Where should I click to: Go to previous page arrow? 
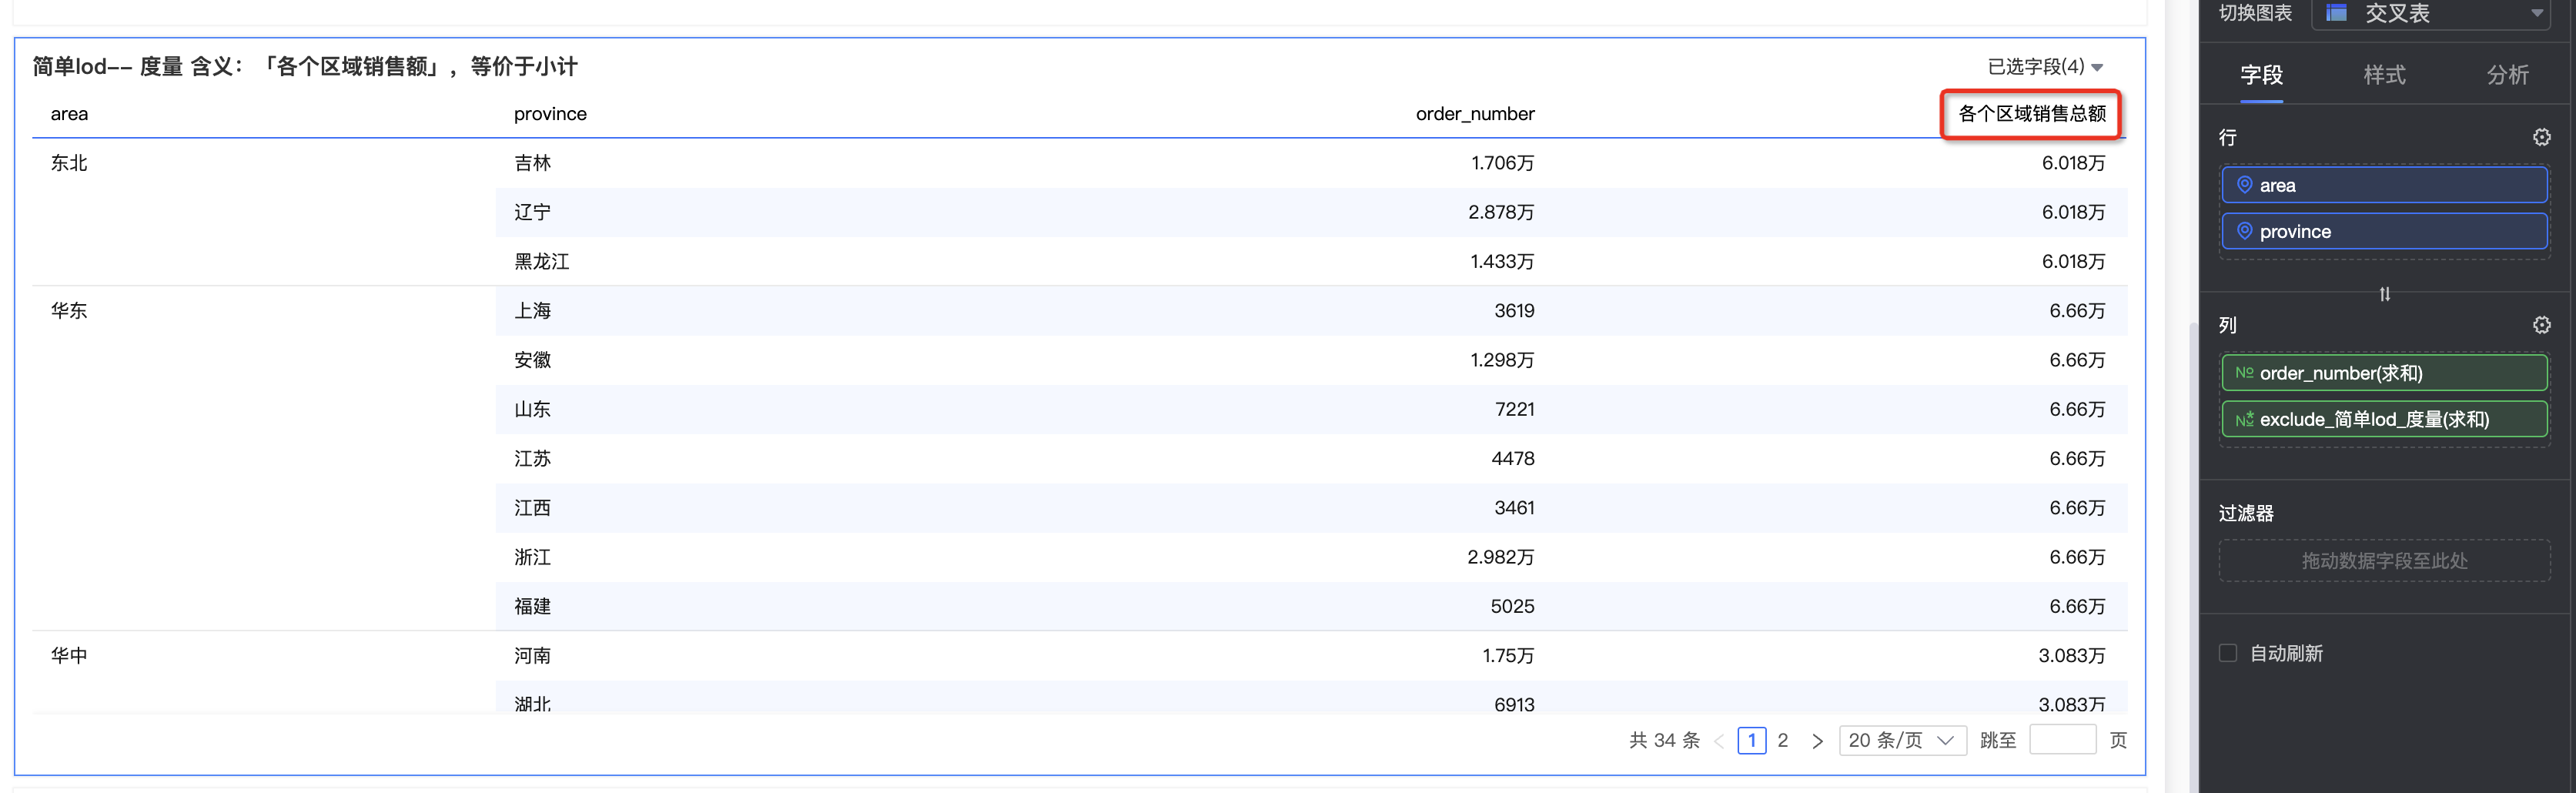[1719, 741]
